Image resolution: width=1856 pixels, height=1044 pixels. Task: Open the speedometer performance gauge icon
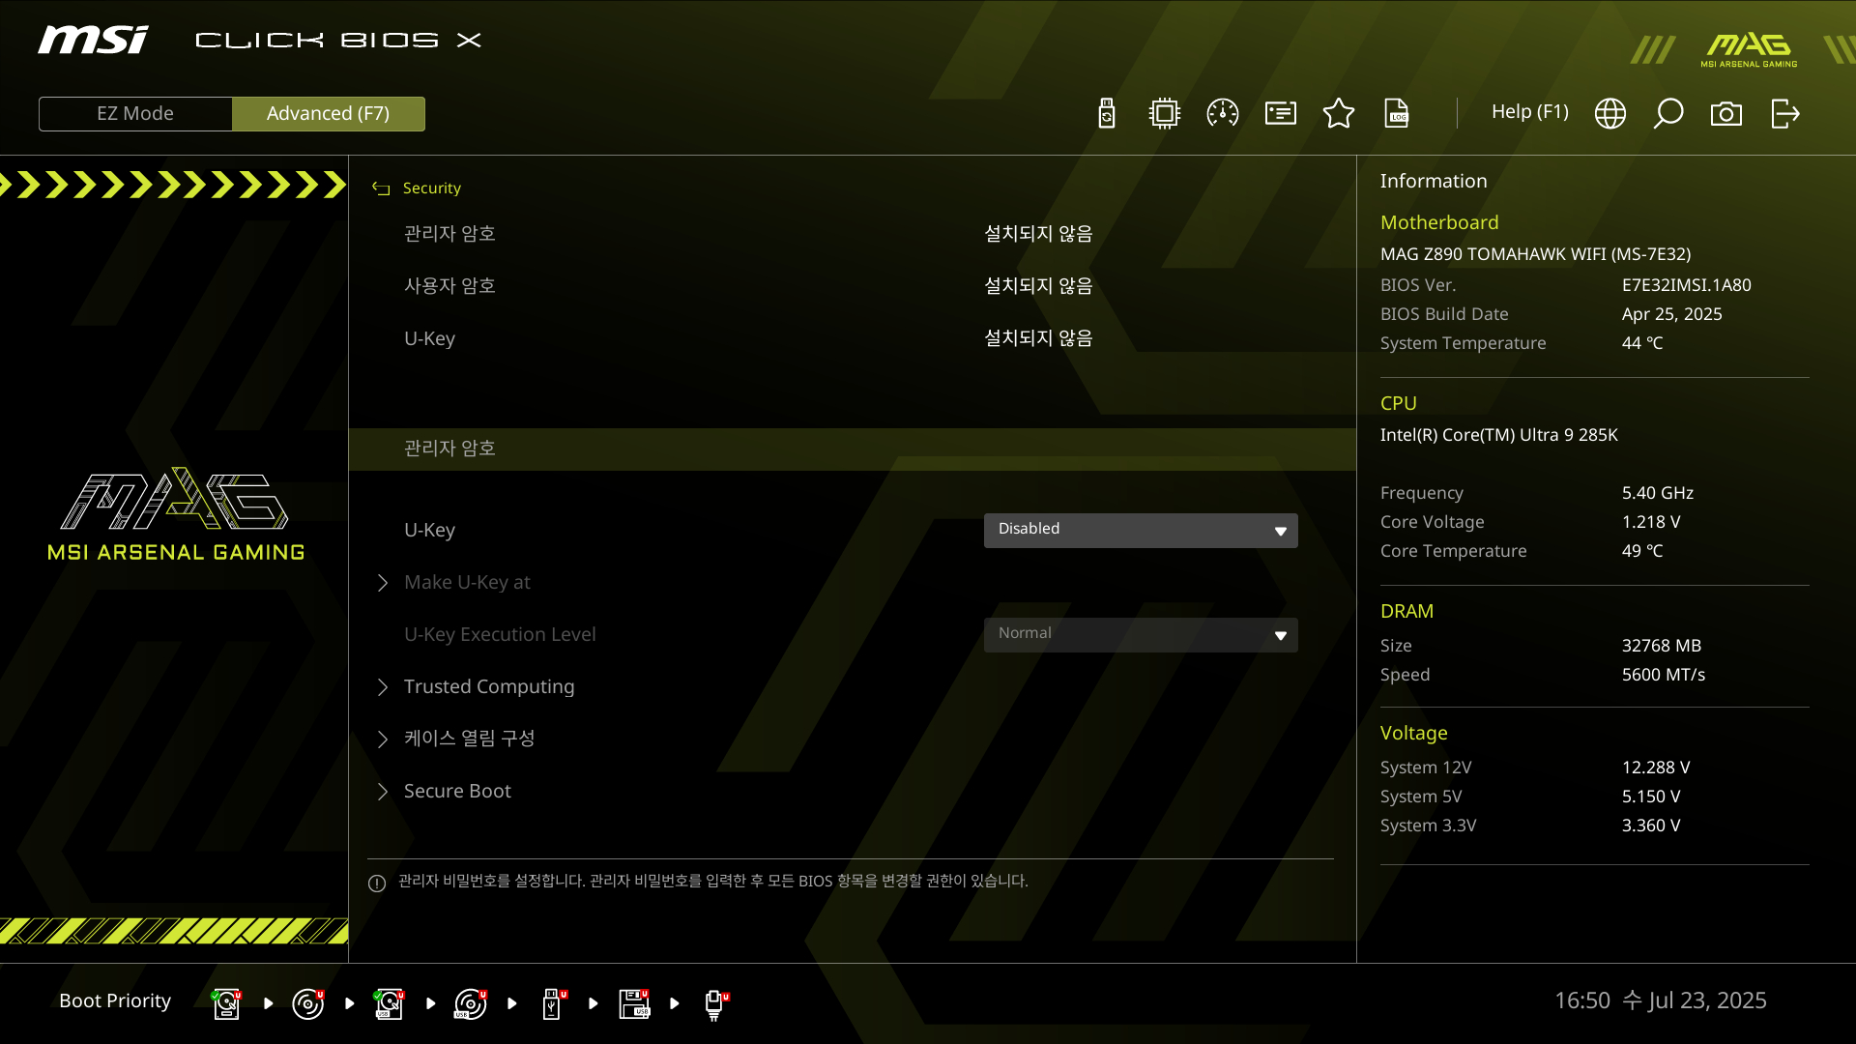pyautogui.click(x=1223, y=113)
